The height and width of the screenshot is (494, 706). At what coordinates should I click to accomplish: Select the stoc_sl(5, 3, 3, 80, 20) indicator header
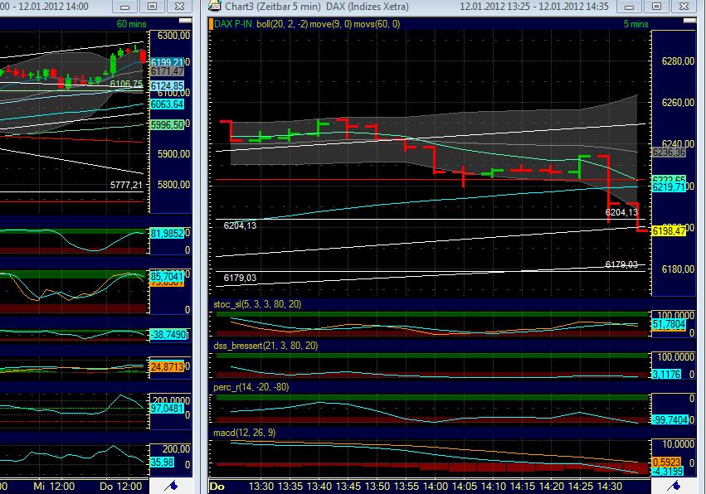click(x=257, y=304)
